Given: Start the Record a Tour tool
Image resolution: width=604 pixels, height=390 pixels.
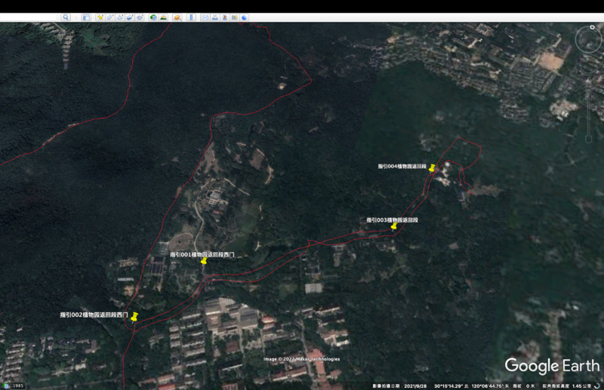Looking at the screenshot, I should [x=140, y=17].
